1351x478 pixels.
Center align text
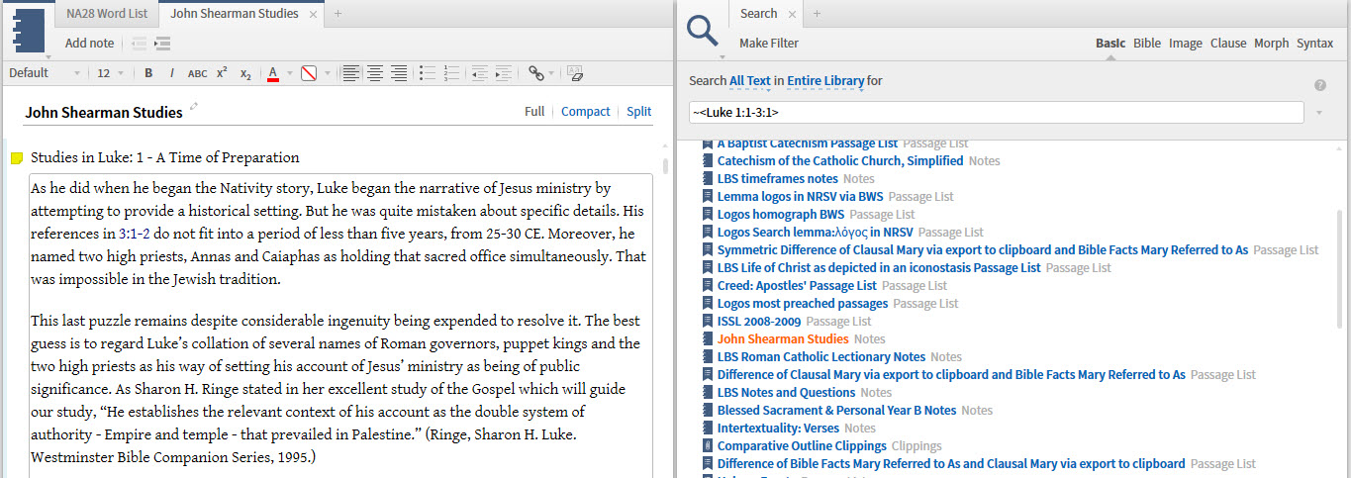click(x=375, y=73)
